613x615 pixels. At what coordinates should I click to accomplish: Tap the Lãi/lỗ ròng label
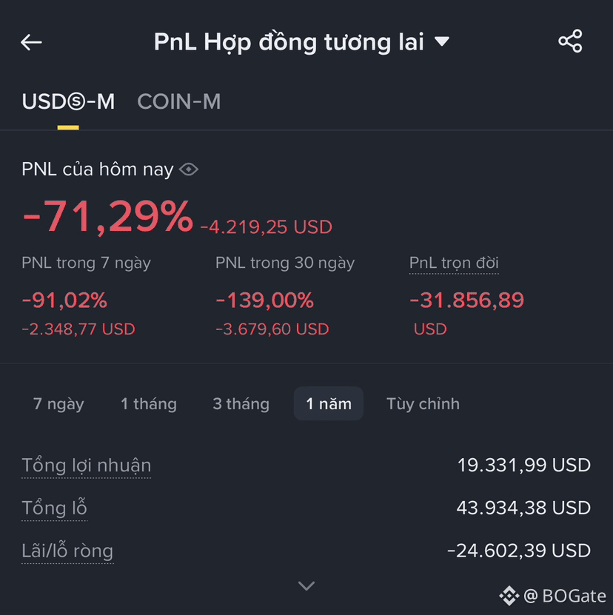click(67, 551)
